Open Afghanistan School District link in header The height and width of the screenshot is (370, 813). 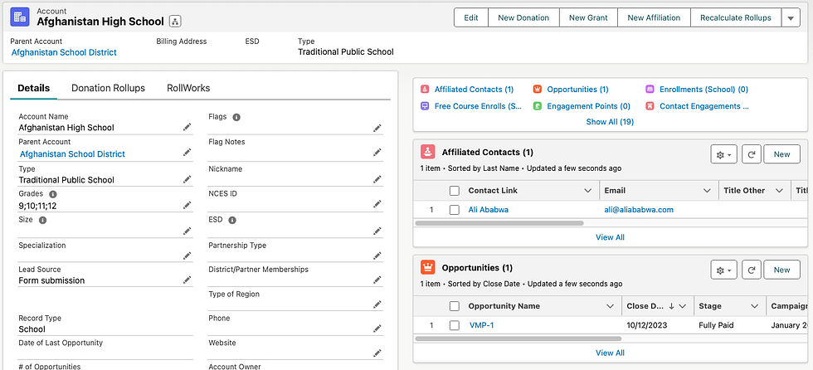coord(64,52)
